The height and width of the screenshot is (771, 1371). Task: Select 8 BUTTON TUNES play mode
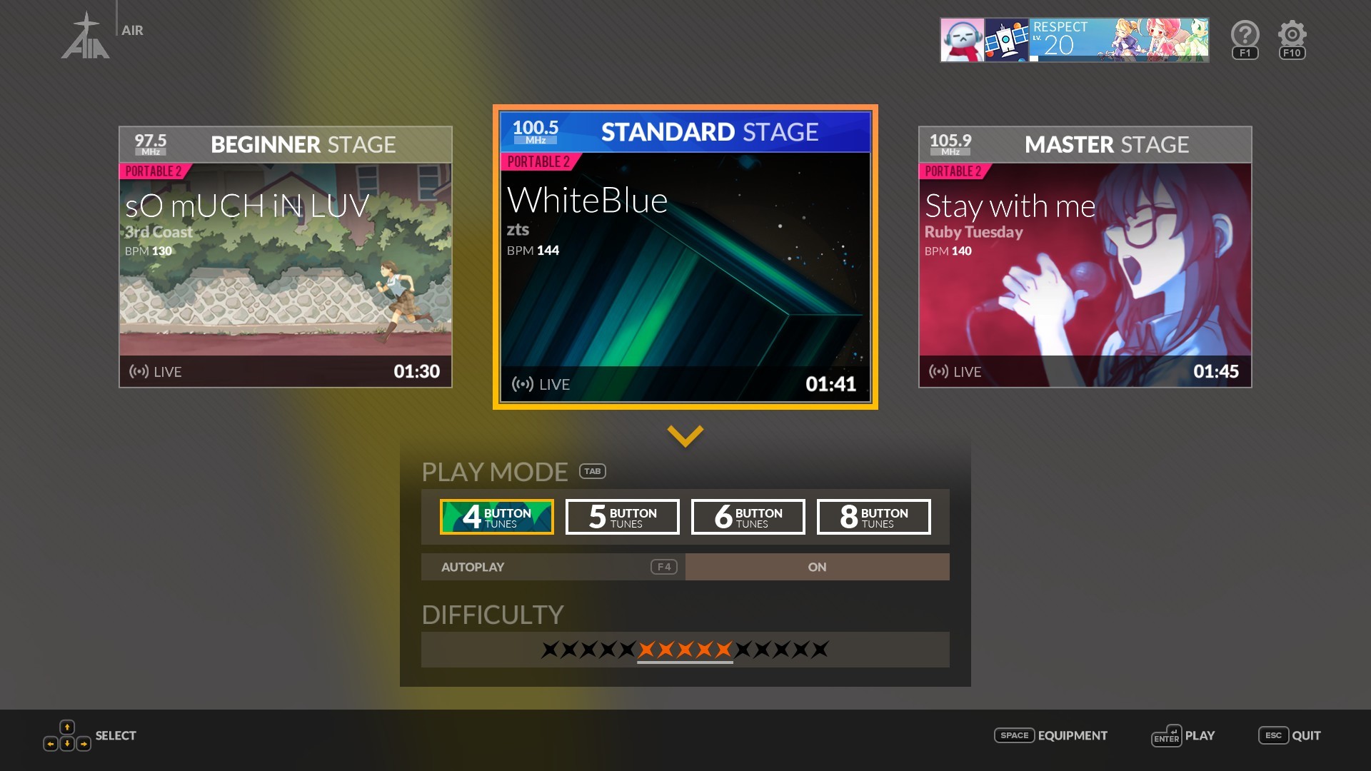(873, 517)
